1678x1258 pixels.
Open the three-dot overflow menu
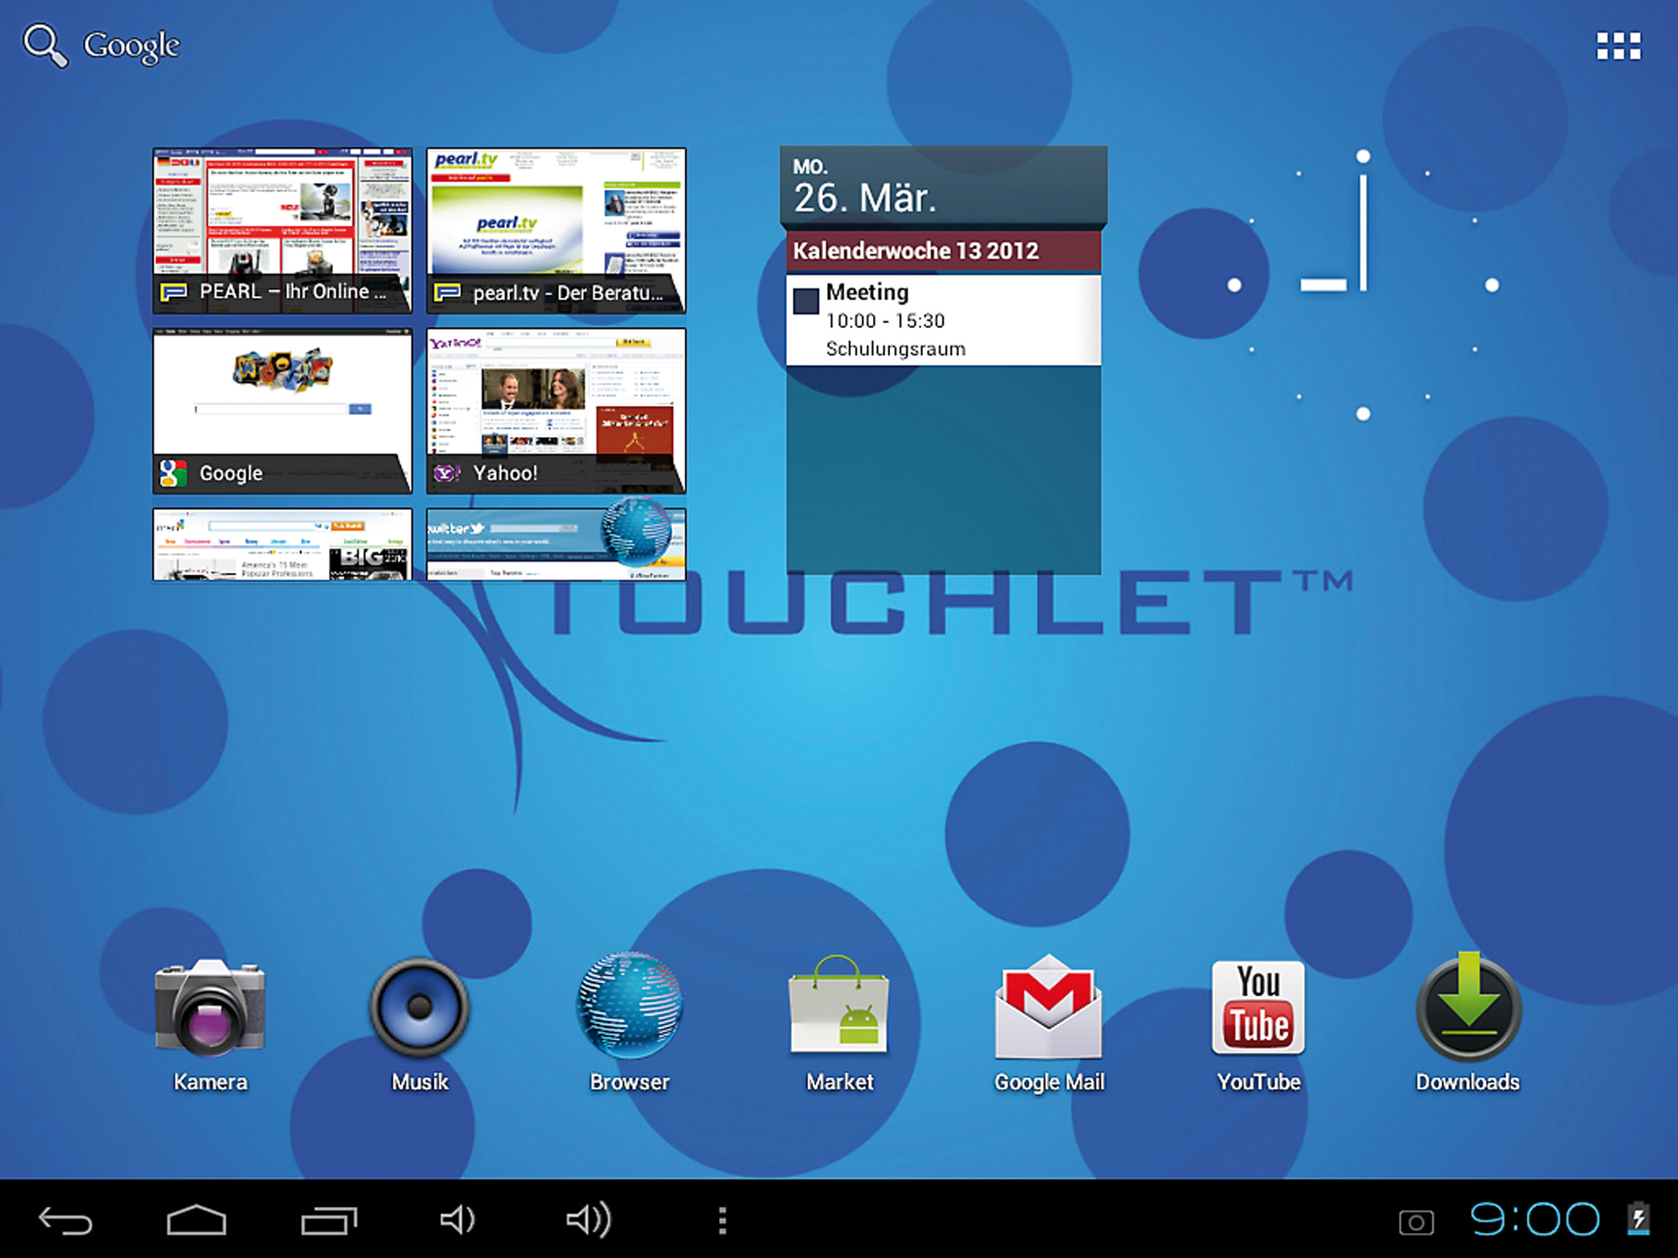click(x=722, y=1220)
